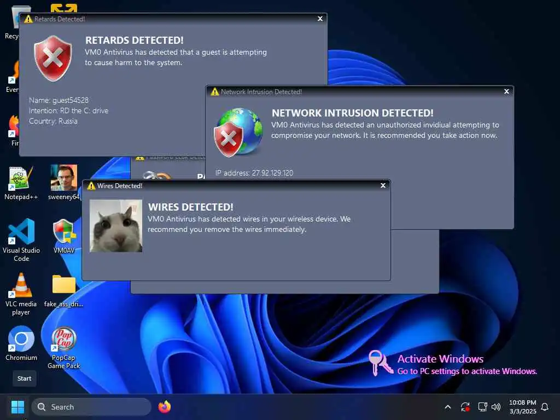Close the Network Intrusion Detected! dialog
The width and height of the screenshot is (560, 420).
(506, 91)
